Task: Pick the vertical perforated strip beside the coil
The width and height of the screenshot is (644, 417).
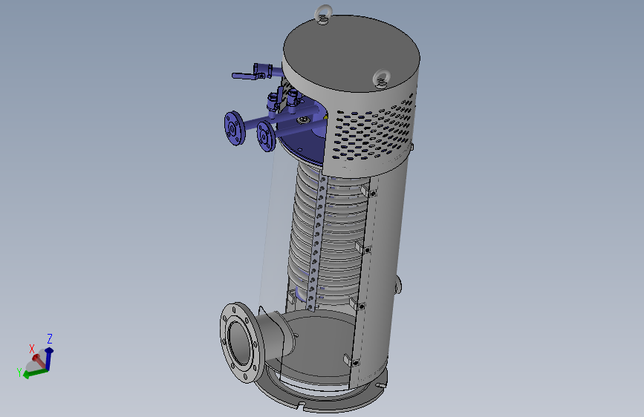Action: coord(316,242)
